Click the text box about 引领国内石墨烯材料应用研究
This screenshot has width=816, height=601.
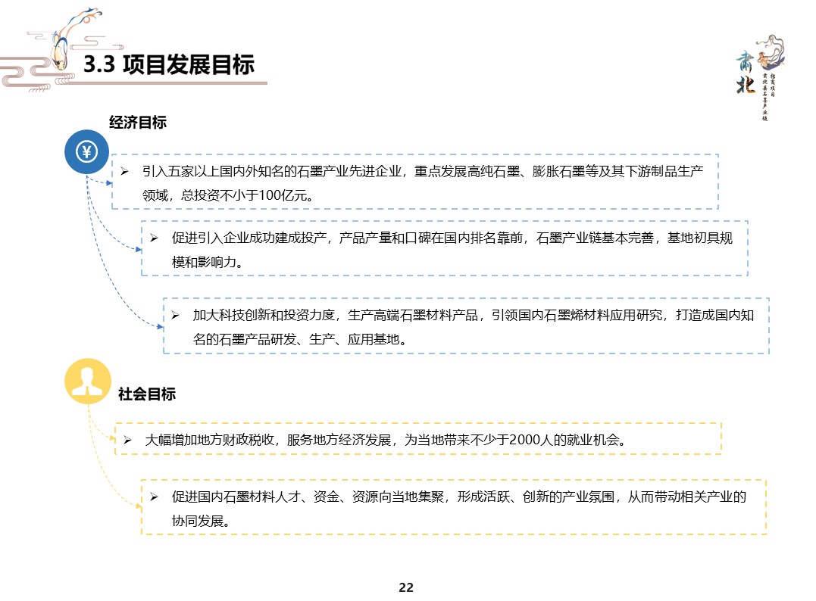point(466,326)
